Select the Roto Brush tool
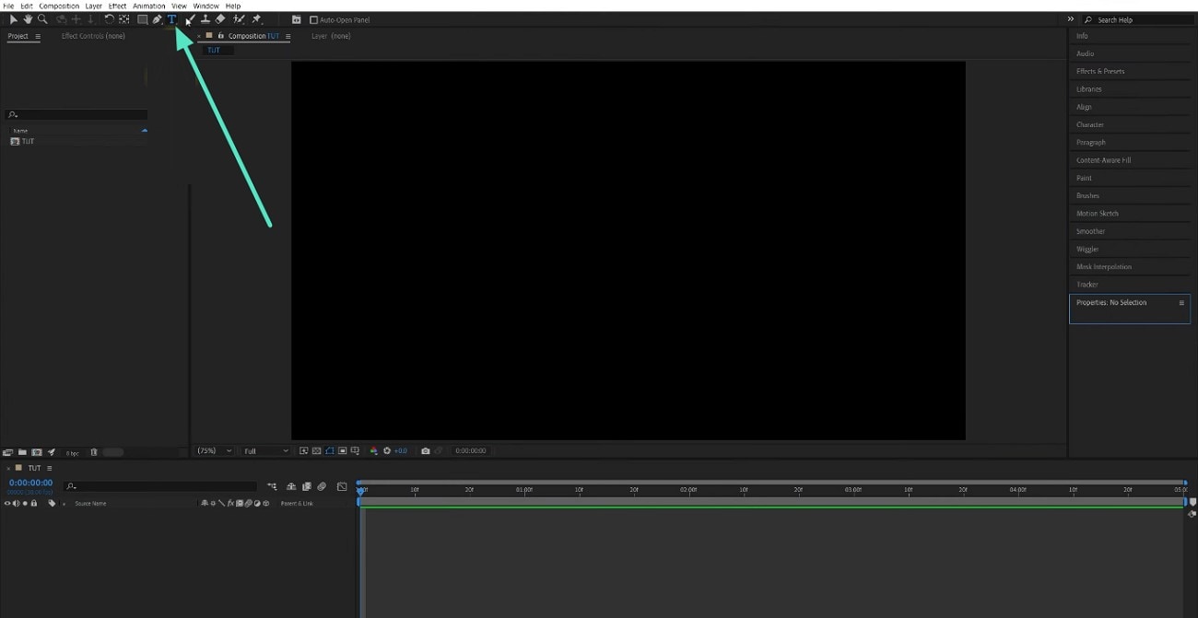 tap(239, 19)
